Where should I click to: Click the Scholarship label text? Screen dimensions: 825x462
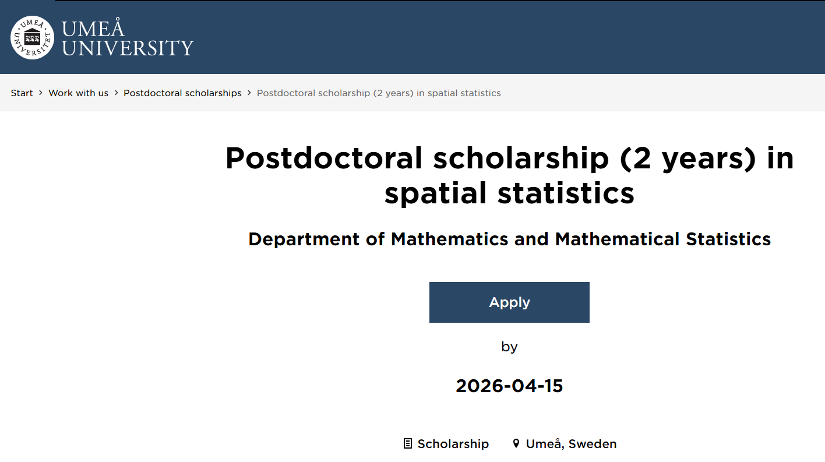click(x=453, y=443)
